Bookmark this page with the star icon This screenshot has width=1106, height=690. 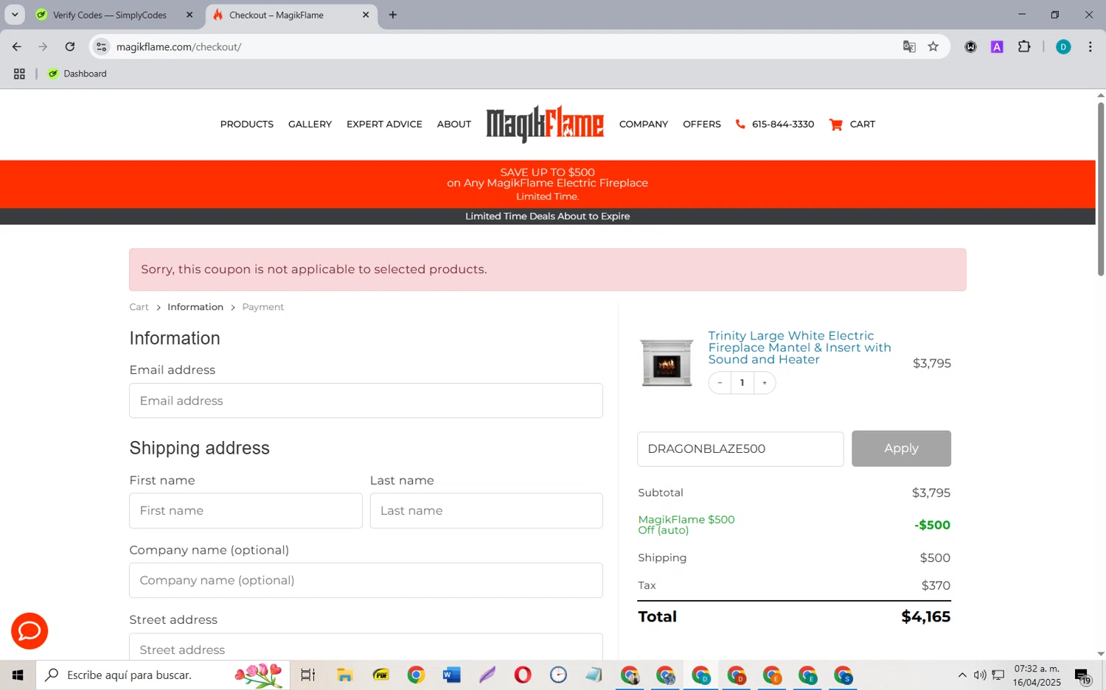[933, 46]
